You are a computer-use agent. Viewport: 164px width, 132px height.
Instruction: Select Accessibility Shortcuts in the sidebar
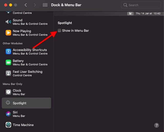point(26,51)
